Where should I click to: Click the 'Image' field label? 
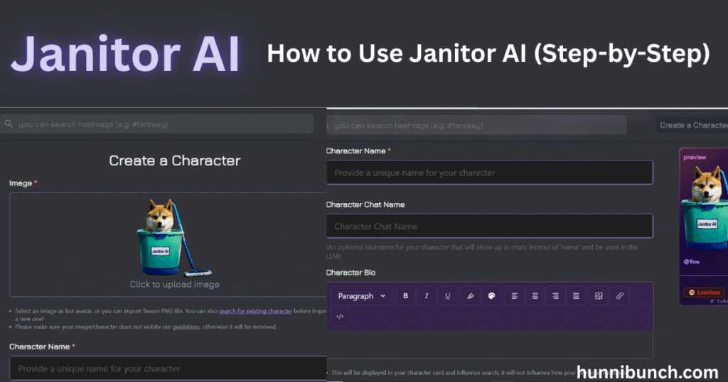[x=21, y=183]
